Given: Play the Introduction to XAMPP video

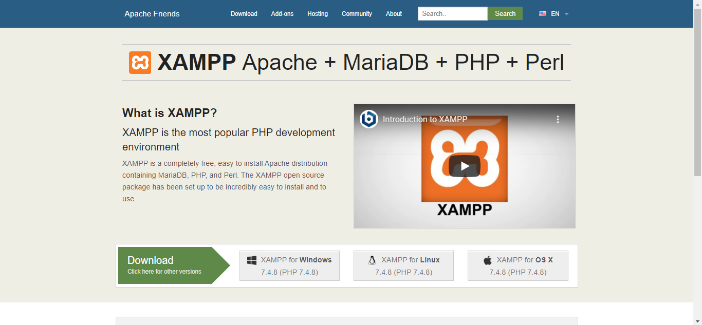Looking at the screenshot, I should coord(465,166).
